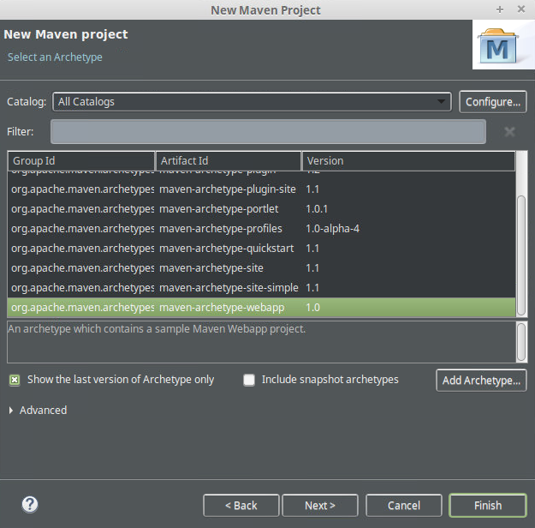Image resolution: width=535 pixels, height=528 pixels.
Task: Sort by Version column header
Action: pos(408,160)
